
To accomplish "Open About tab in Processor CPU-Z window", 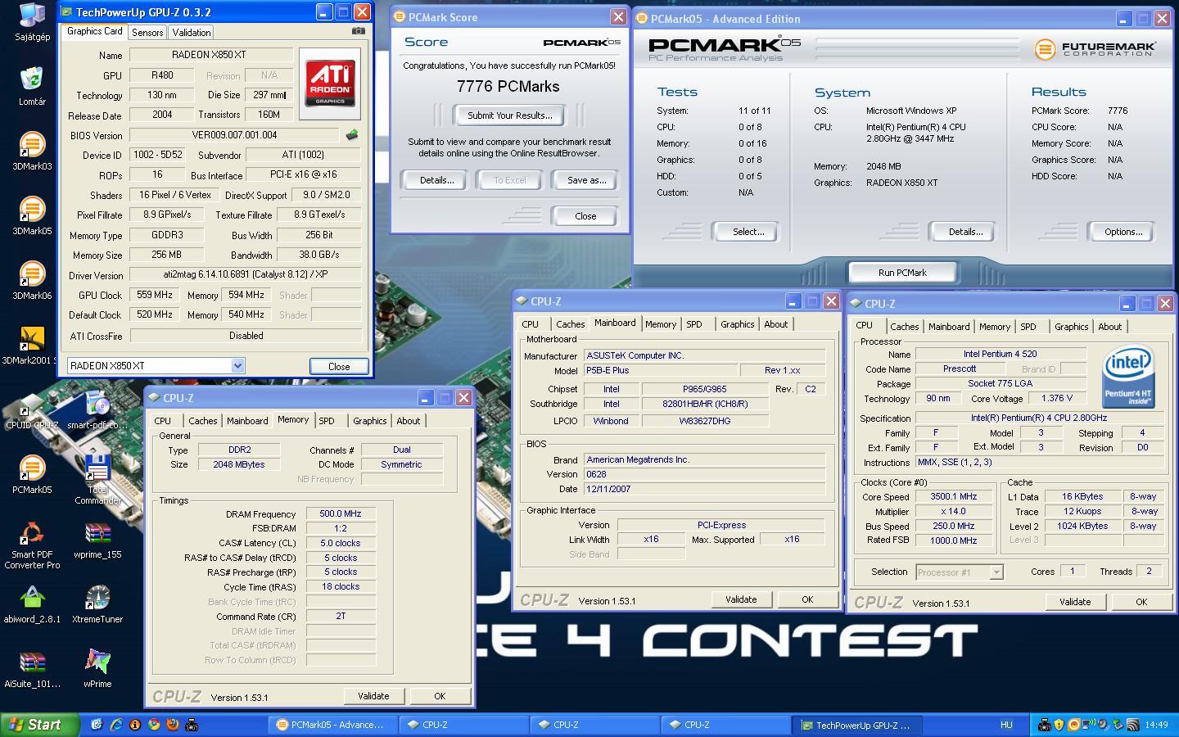I will (x=1110, y=327).
